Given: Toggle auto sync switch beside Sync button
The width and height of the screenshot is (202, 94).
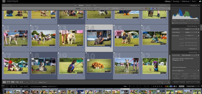Looking at the screenshot, I should (172, 82).
